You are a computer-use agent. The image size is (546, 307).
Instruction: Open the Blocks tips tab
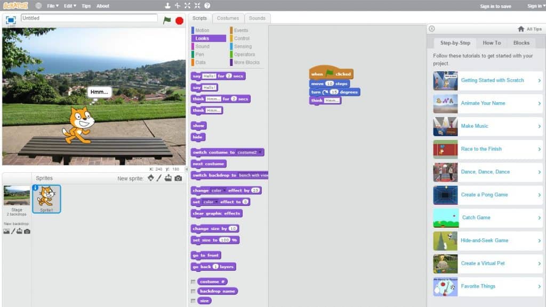521,43
